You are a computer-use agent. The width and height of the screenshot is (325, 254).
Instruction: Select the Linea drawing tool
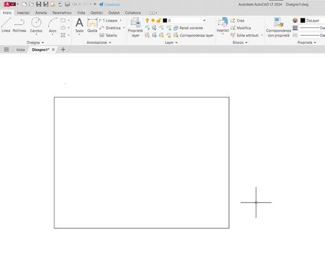tap(6, 25)
